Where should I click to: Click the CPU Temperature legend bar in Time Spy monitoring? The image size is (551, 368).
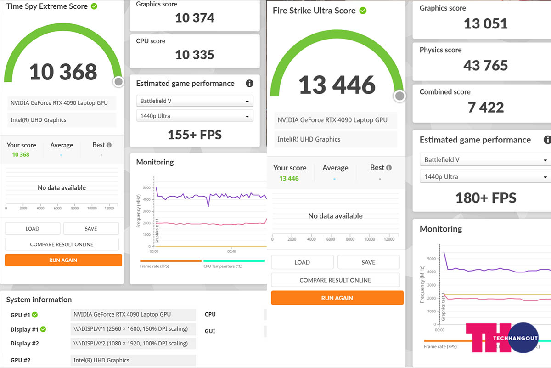234,260
